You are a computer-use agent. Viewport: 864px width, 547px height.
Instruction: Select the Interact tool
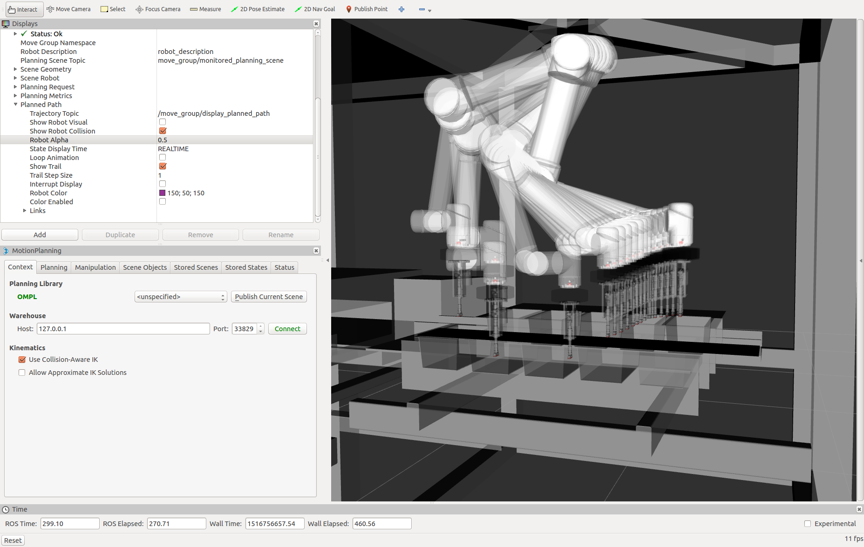24,9
